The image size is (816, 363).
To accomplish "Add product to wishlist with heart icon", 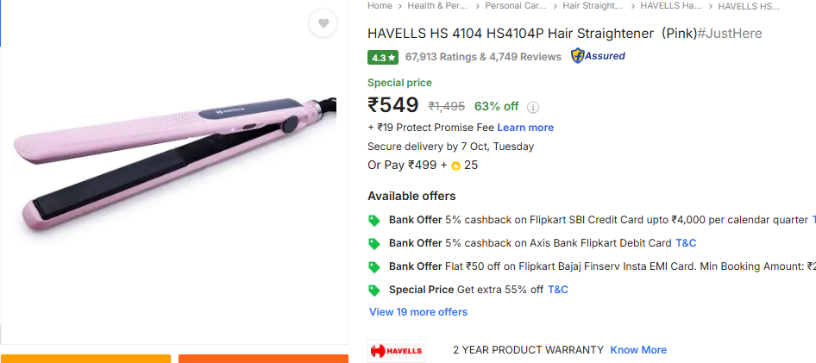I will 323,23.
